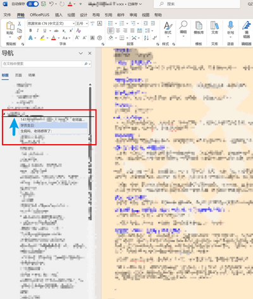Open the Quick Access Toolbar customize dropdown
Image resolution: width=253 pixels, height=299 pixels.
click(80, 4)
